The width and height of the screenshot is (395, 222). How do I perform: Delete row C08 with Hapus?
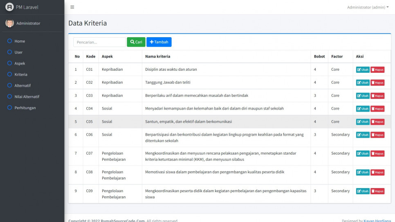pos(377,173)
